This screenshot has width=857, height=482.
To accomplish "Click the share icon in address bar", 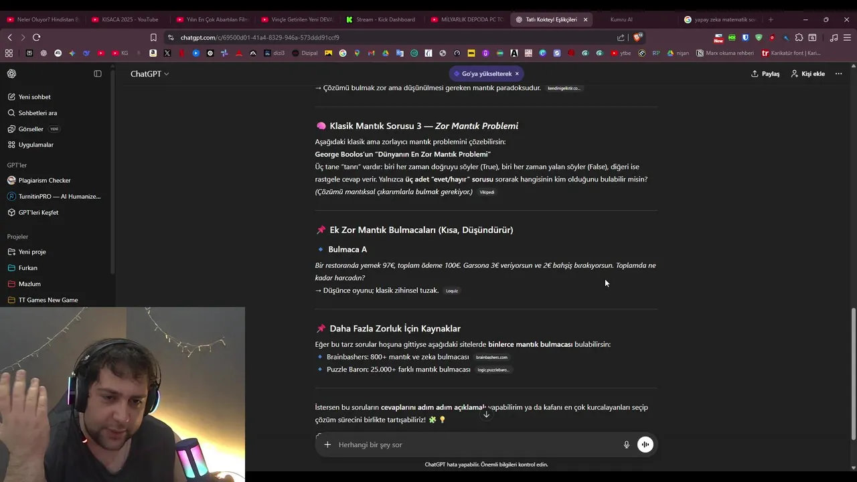I will (x=621, y=37).
